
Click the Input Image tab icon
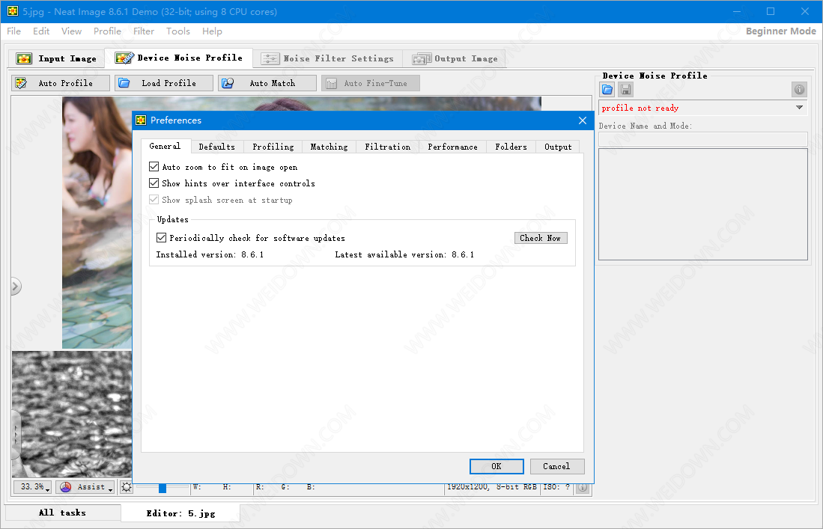(24, 58)
